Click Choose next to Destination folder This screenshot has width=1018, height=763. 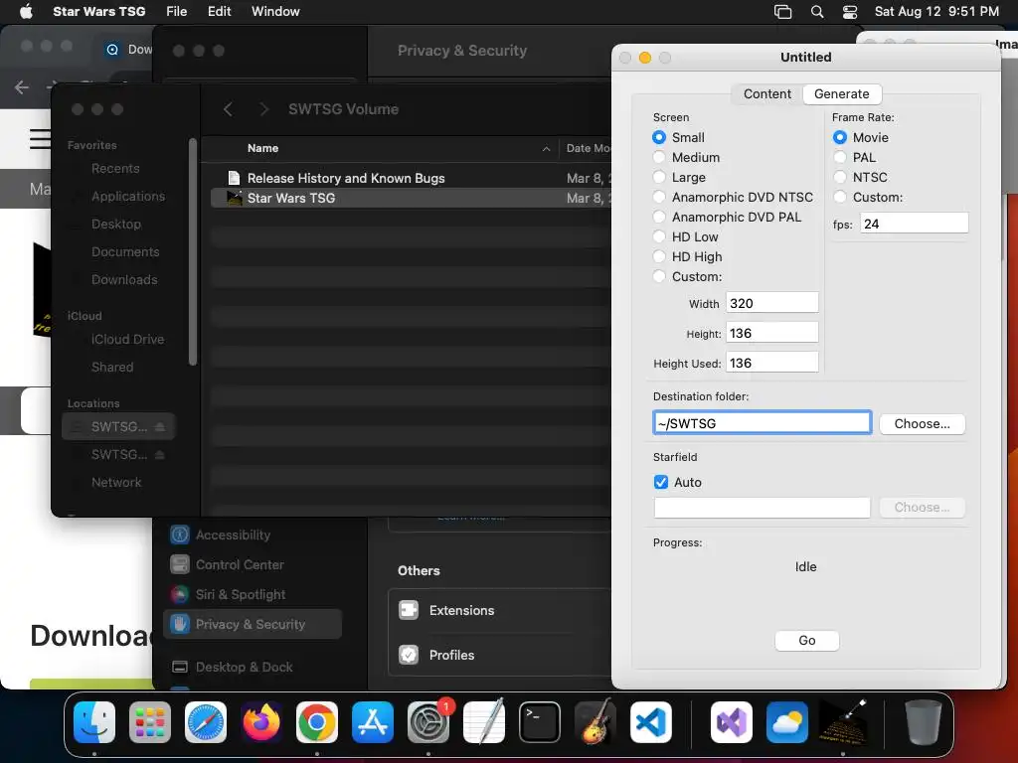922,423
